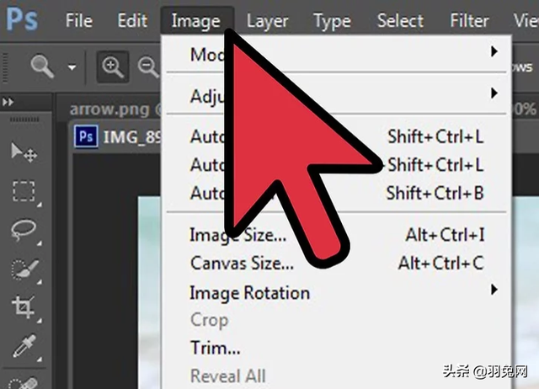
Task: Expand the tools panel double-arrow
Action: 9,102
